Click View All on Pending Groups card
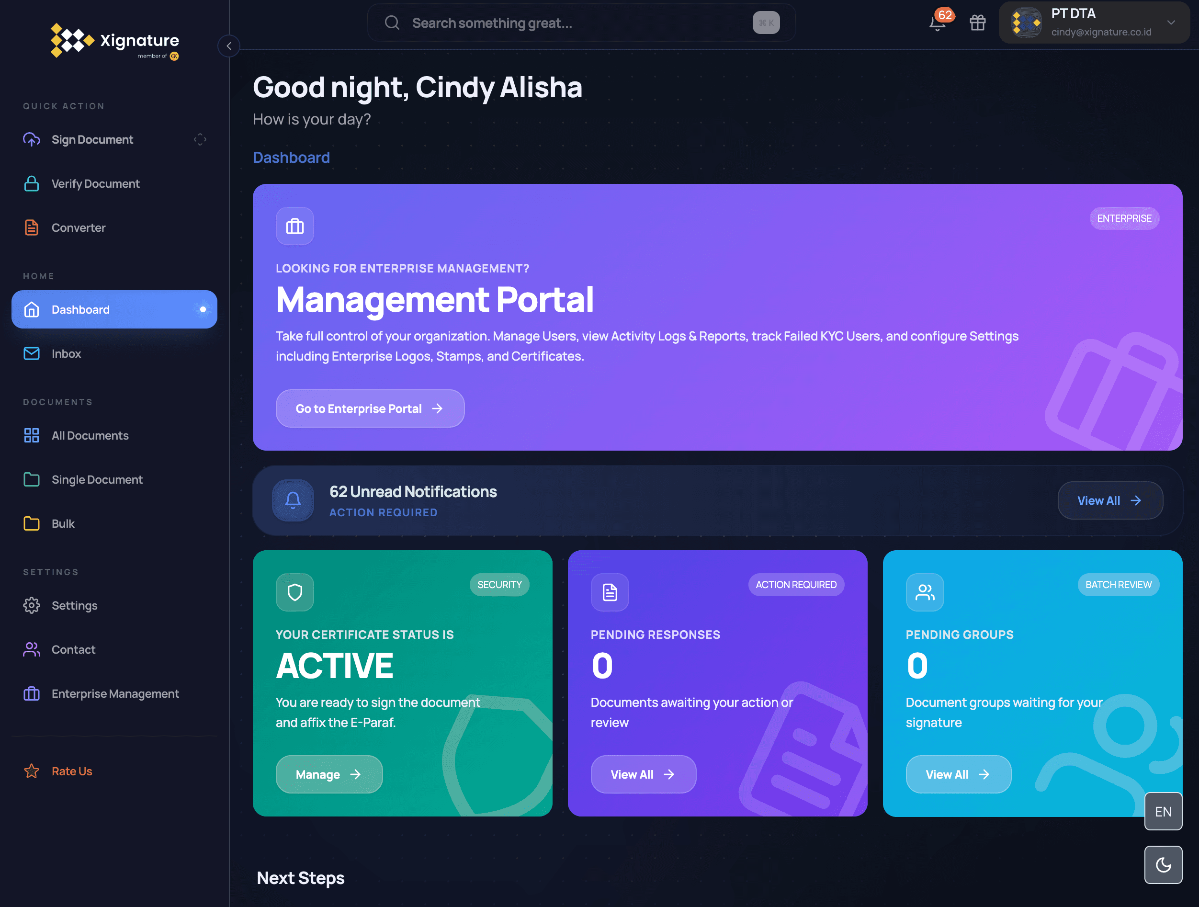 tap(958, 774)
